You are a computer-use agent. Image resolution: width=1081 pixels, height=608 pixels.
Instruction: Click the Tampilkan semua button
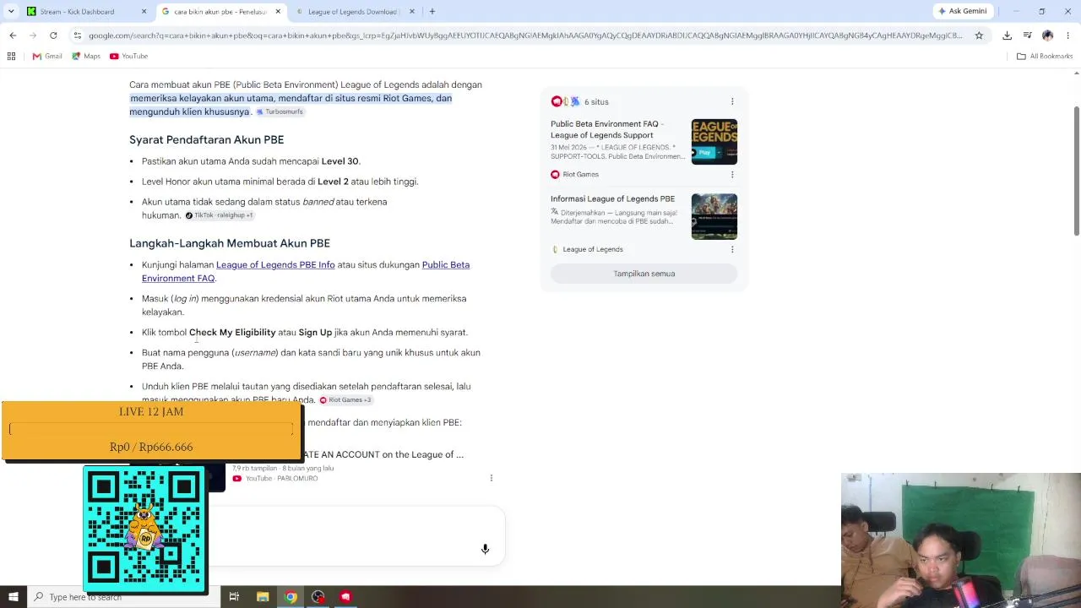click(644, 274)
